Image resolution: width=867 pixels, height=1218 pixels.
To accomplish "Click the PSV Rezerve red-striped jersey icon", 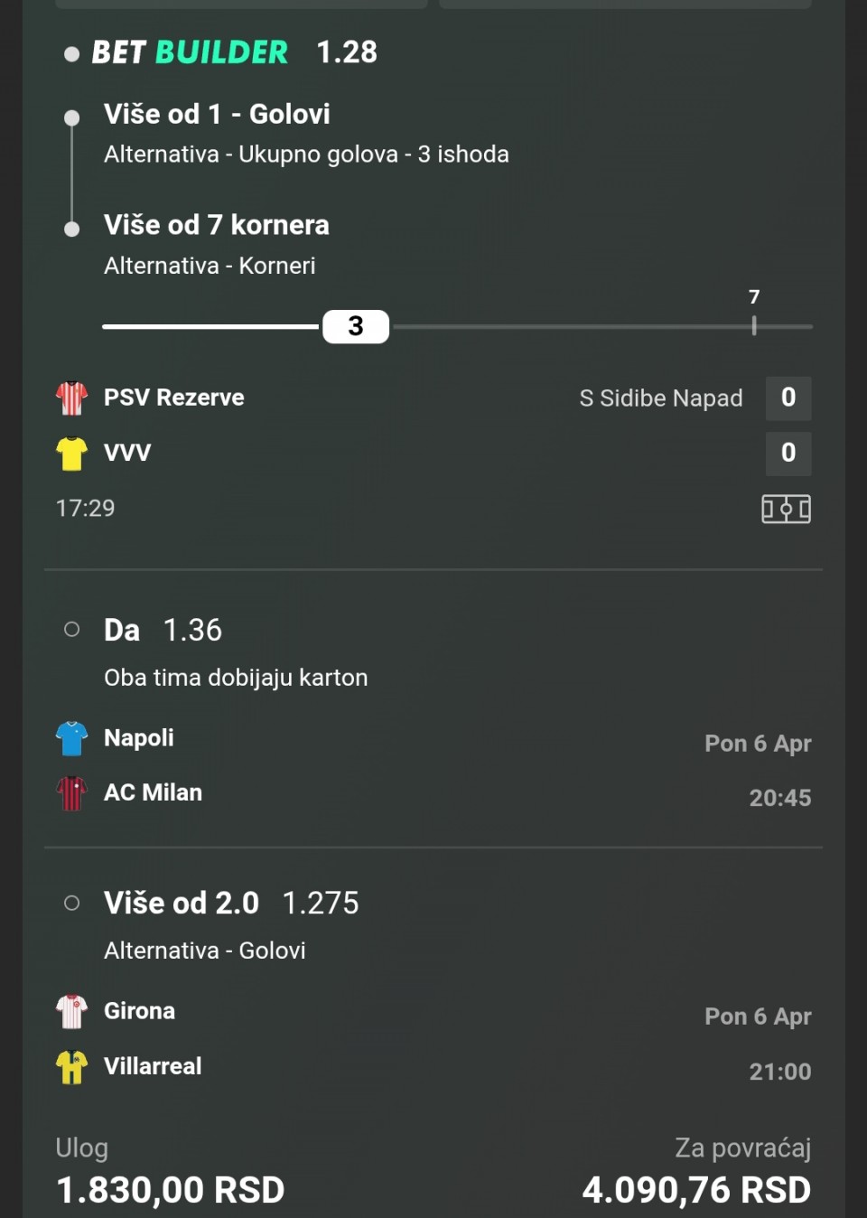I will coord(71,398).
